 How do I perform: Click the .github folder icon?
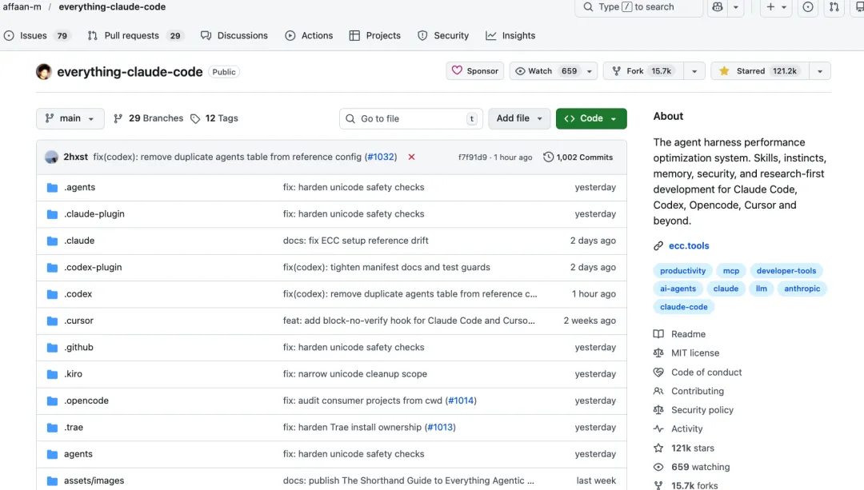coord(53,348)
